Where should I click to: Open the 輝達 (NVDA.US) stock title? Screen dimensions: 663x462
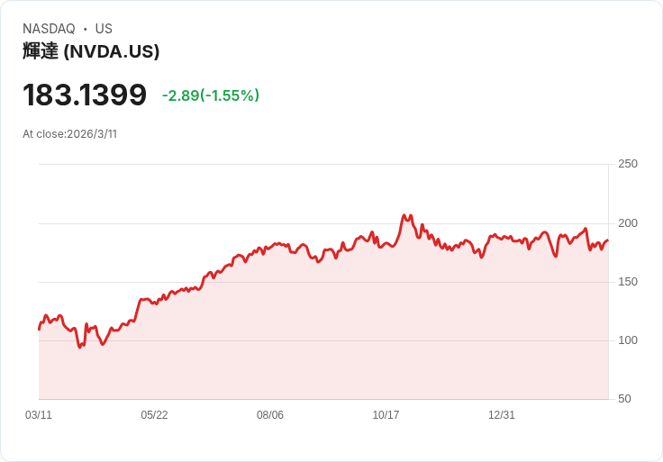tap(91, 51)
